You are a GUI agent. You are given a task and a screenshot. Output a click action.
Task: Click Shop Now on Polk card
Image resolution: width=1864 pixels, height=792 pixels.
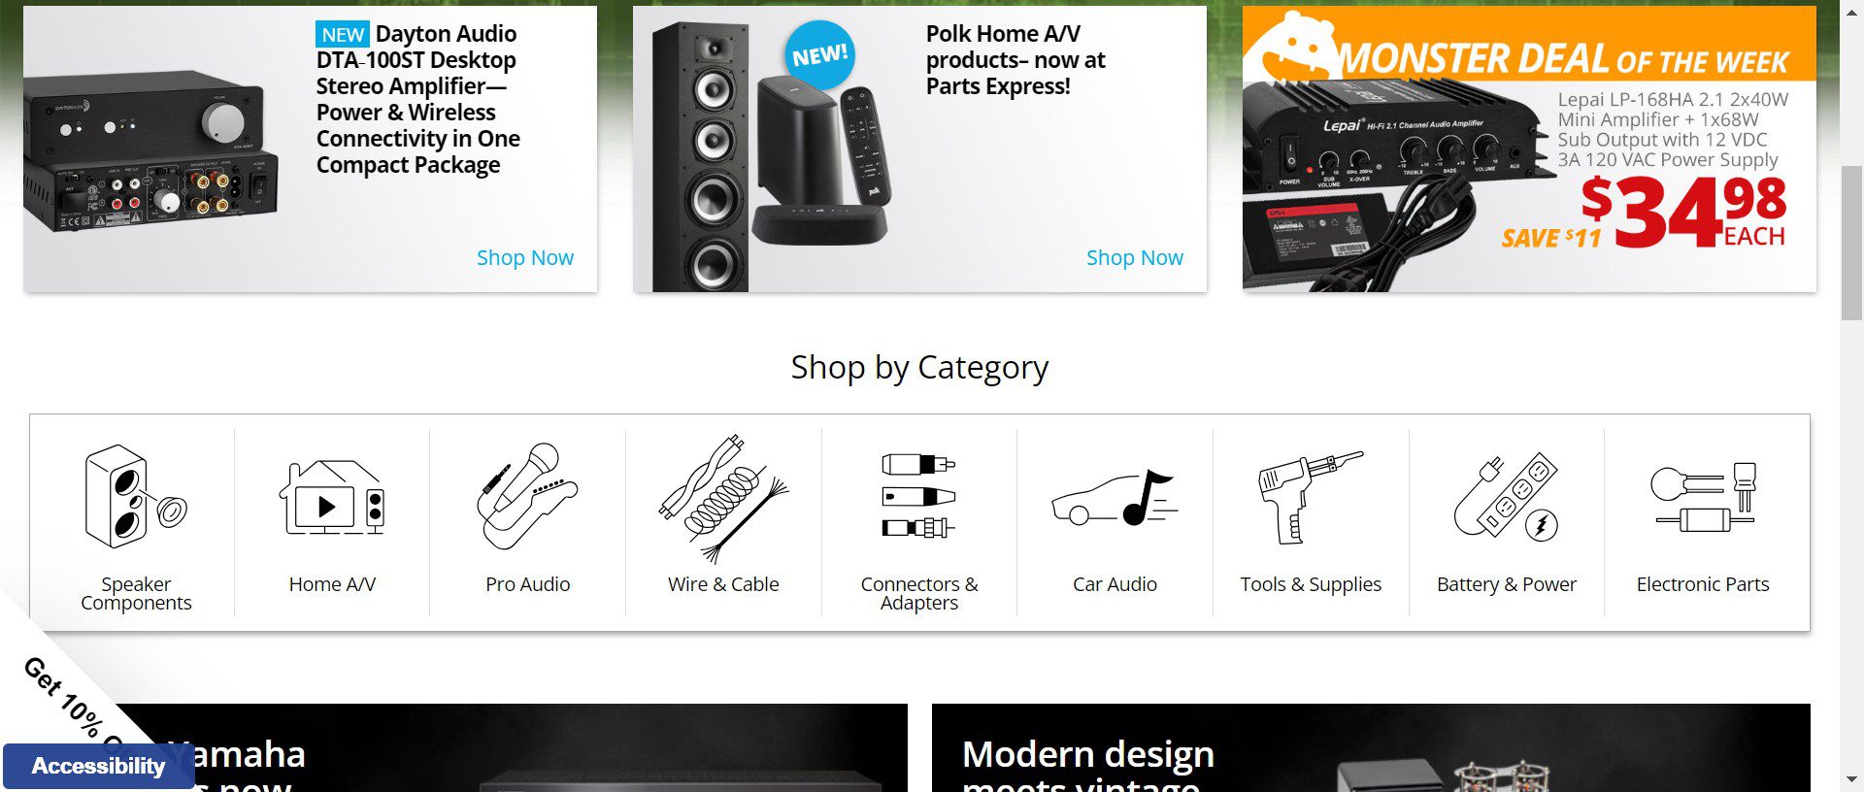tap(1134, 257)
